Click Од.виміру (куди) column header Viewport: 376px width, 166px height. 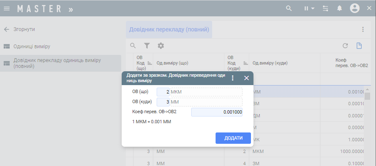pos(270,63)
